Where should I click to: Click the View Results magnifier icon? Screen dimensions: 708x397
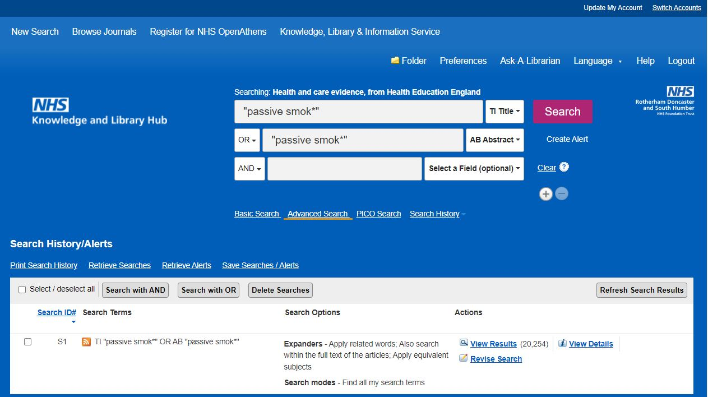pos(464,343)
